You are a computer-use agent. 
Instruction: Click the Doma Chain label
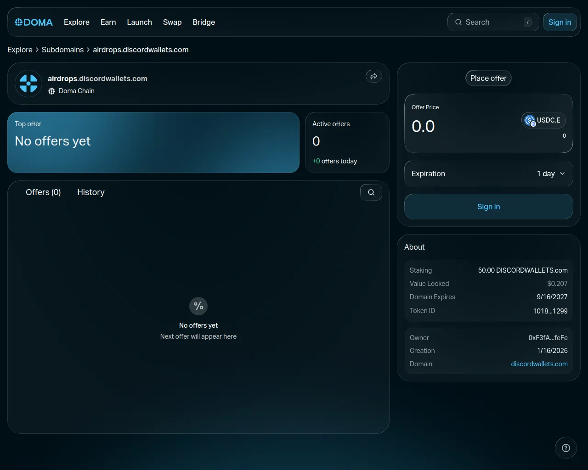pos(77,91)
